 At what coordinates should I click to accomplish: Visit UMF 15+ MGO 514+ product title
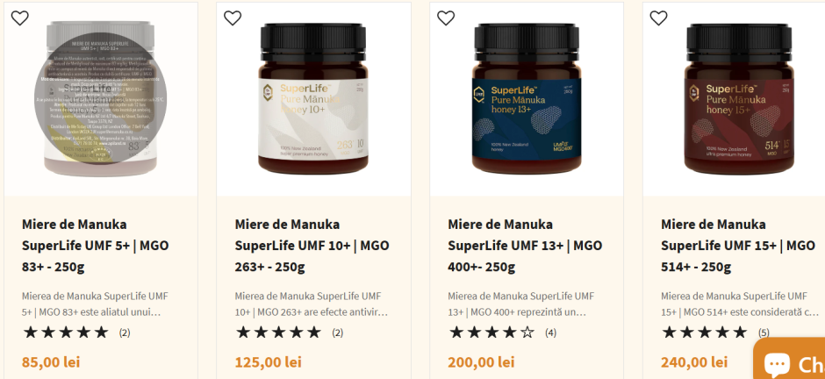click(738, 246)
